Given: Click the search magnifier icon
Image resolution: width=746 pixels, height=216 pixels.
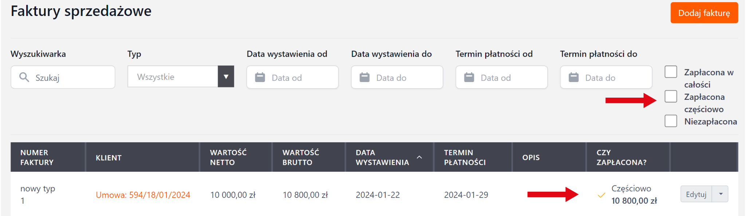Looking at the screenshot, I should pos(24,77).
